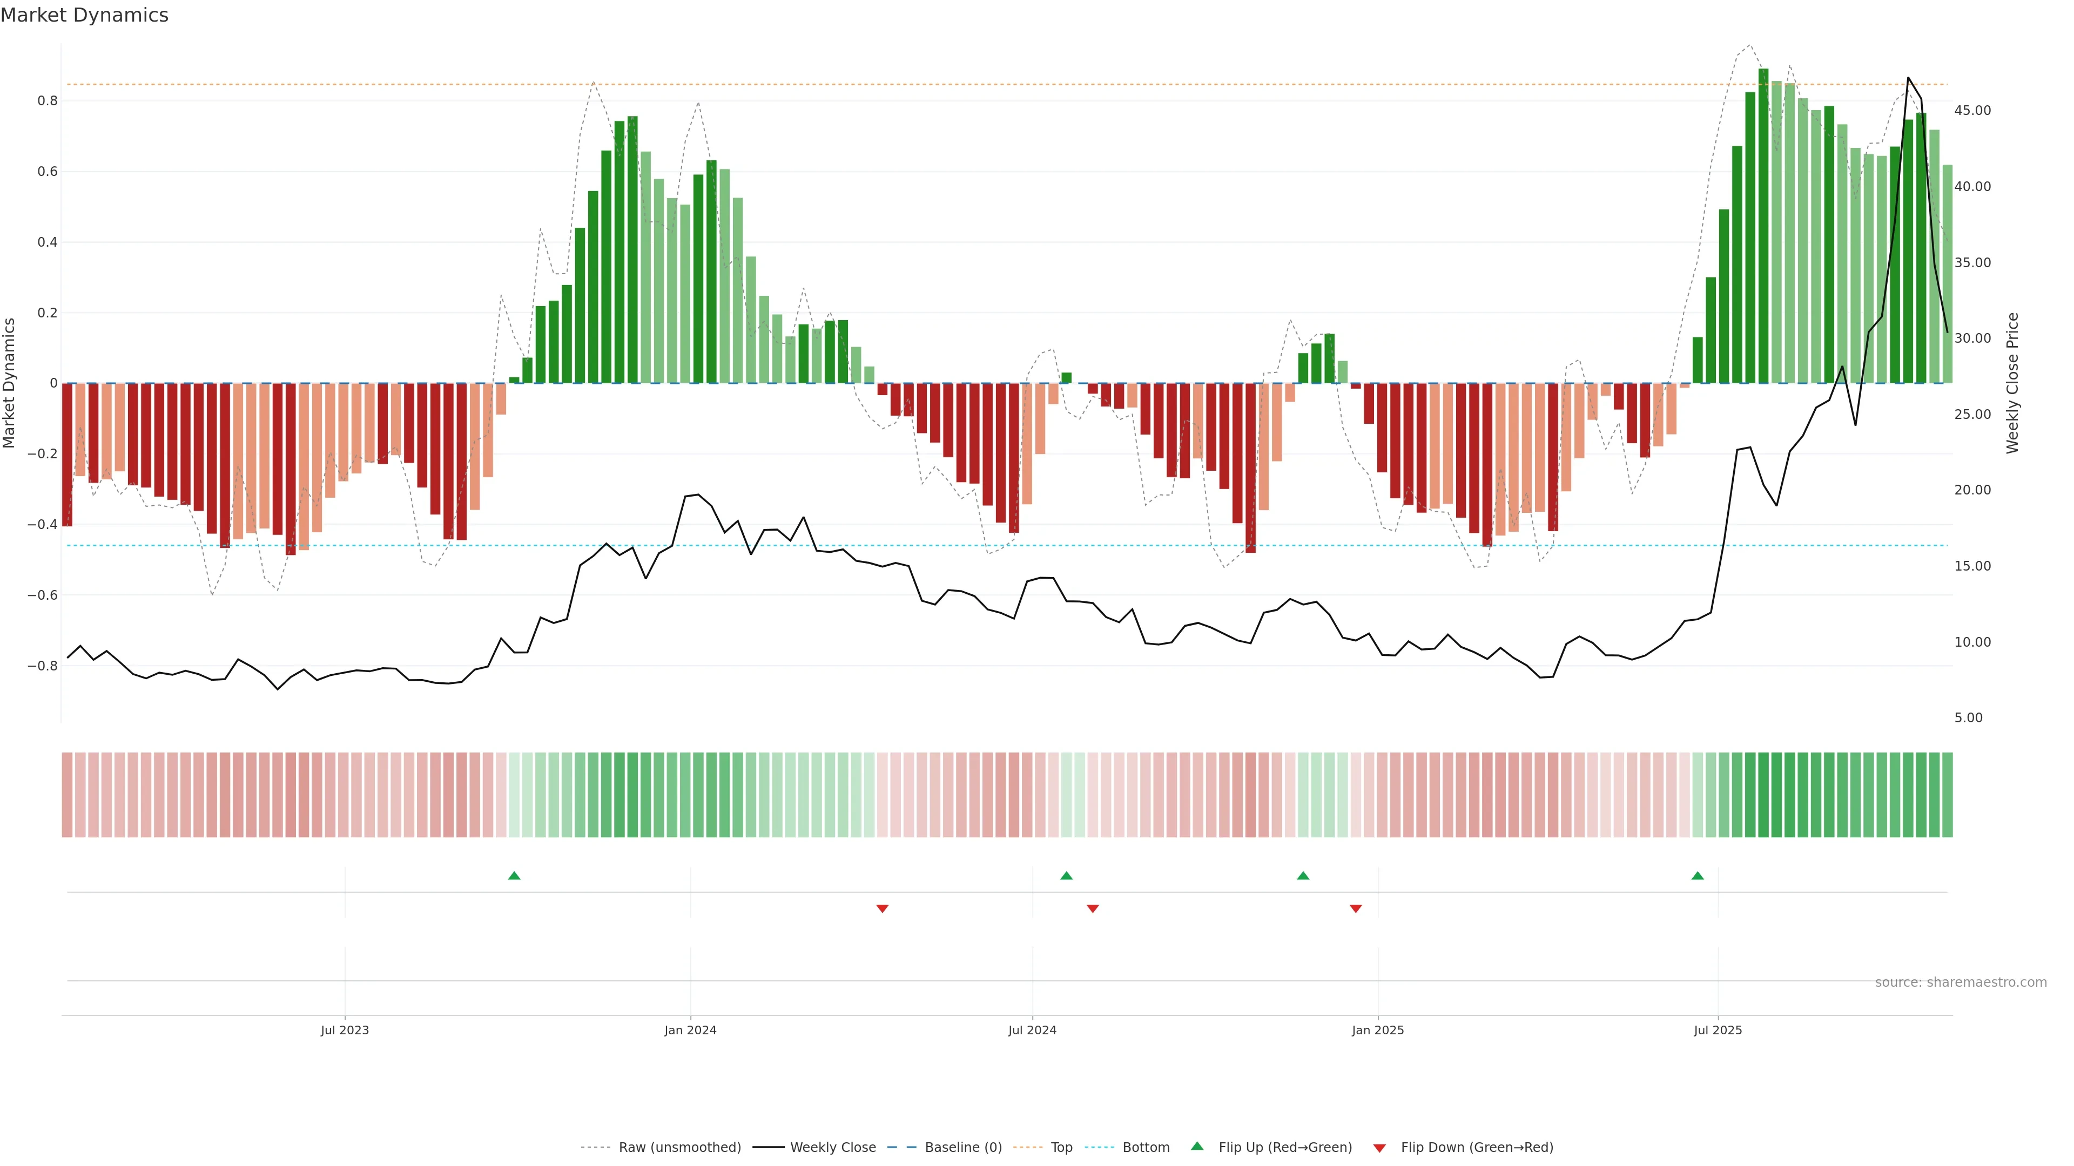Click the Flip Down marker after Jul 2024
This screenshot has width=2074, height=1166.
[1093, 909]
